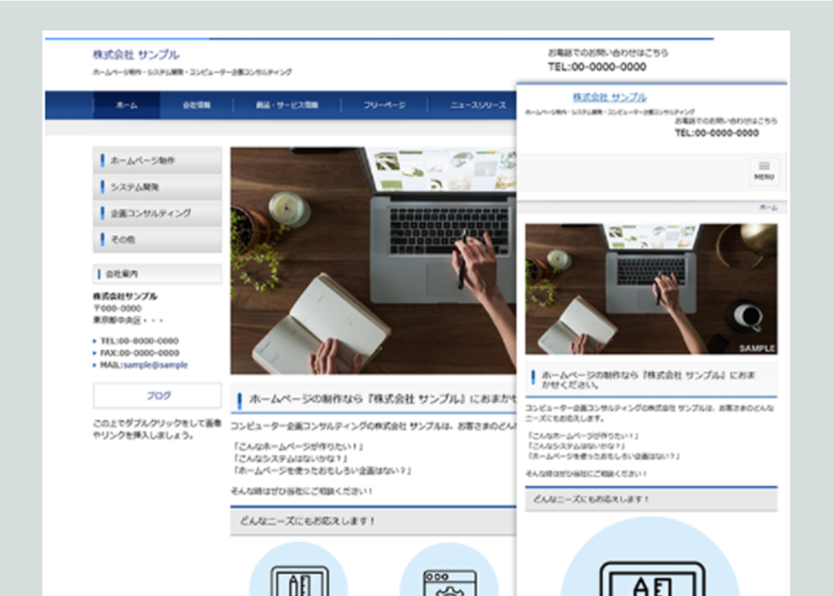Screen dimensions: 833x596
Task: Click 「こんなシステムはないかな？」 in mobile view
Action: click(x=575, y=446)
